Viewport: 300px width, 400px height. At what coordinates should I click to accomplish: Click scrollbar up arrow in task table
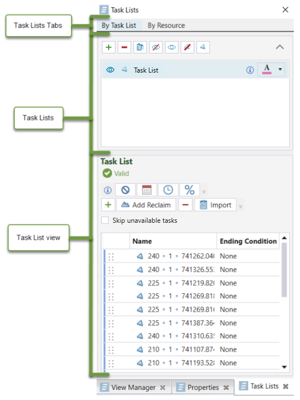[x=284, y=238]
